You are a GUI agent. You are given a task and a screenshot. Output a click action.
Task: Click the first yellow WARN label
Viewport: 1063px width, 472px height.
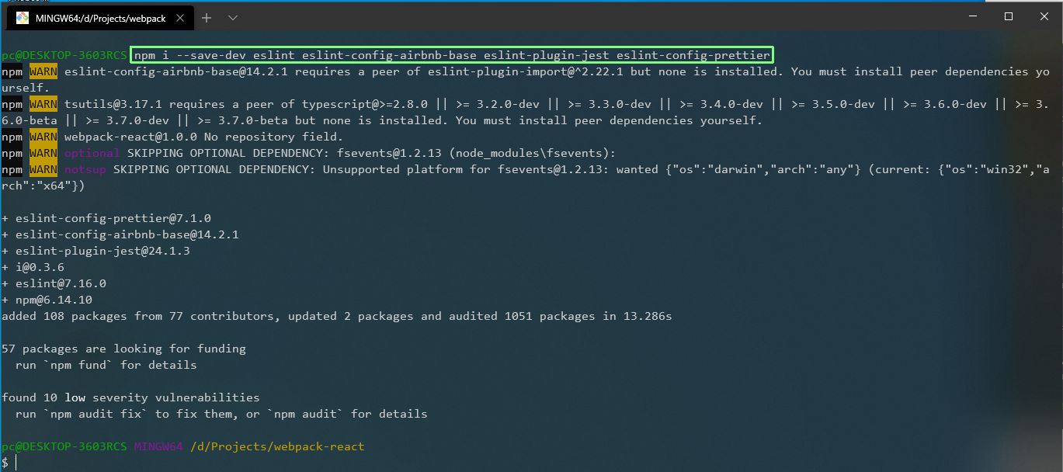(x=43, y=71)
